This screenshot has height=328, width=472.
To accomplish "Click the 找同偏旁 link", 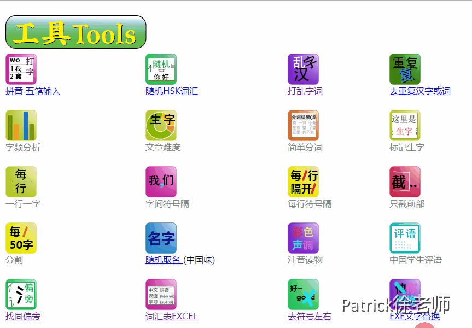I will 23,317.
